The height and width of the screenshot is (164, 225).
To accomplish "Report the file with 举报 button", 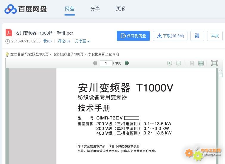I will [x=215, y=36].
